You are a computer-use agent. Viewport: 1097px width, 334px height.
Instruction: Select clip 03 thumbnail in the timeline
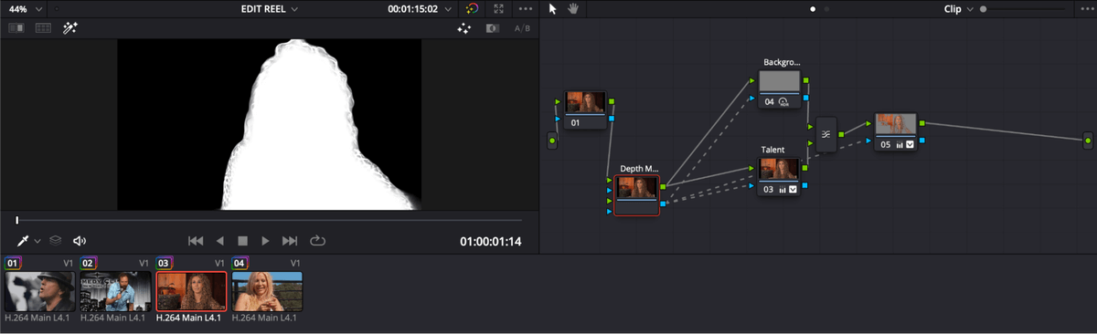[x=191, y=292]
